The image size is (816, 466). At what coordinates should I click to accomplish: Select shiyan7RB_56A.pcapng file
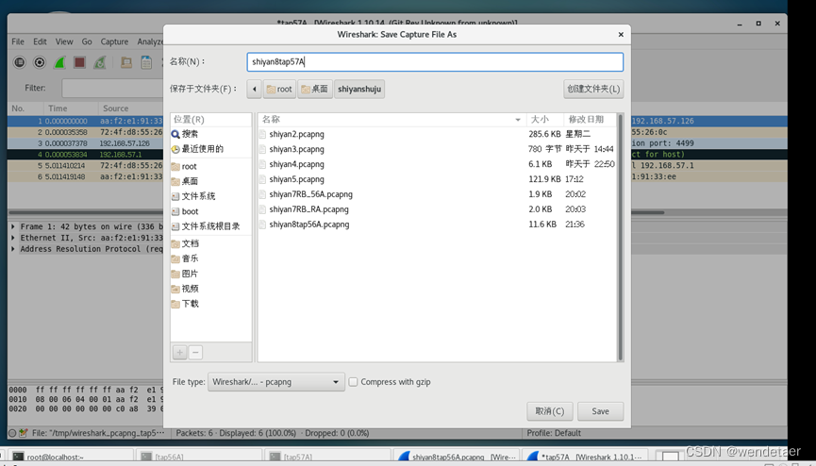[438, 194]
